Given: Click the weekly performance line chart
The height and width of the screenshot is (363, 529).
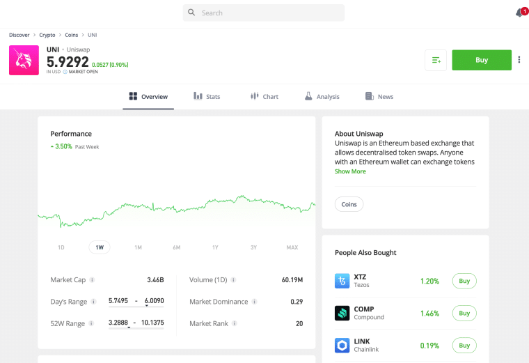Looking at the screenshot, I should click(176, 211).
